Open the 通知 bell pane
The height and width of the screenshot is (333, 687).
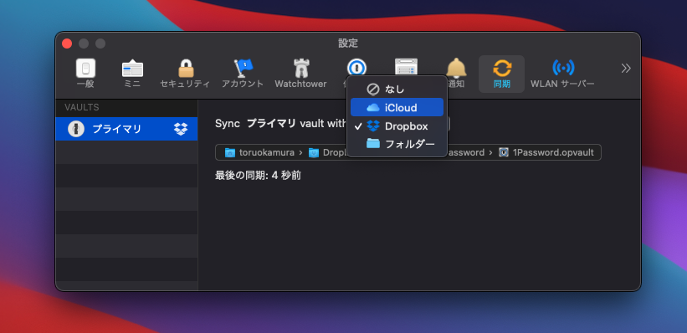(456, 74)
